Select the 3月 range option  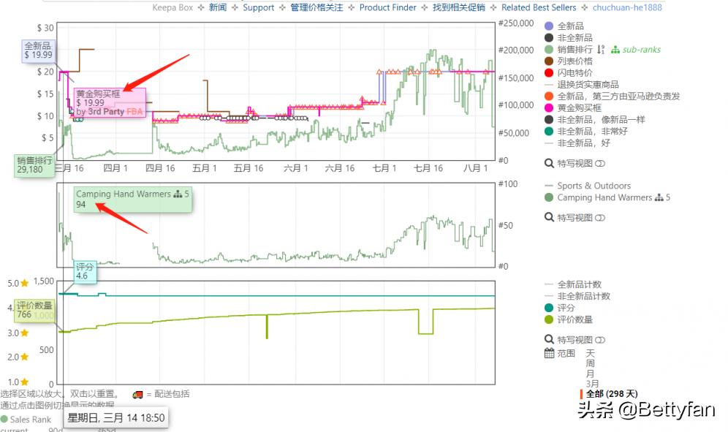coord(592,384)
